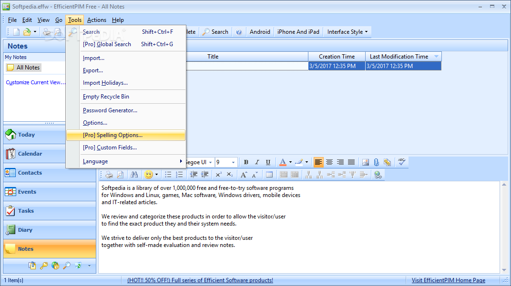This screenshot has height=286, width=511.
Task: Click the iPhone And iPad button
Action: click(298, 32)
